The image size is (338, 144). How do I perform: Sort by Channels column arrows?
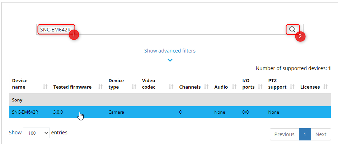(x=206, y=87)
